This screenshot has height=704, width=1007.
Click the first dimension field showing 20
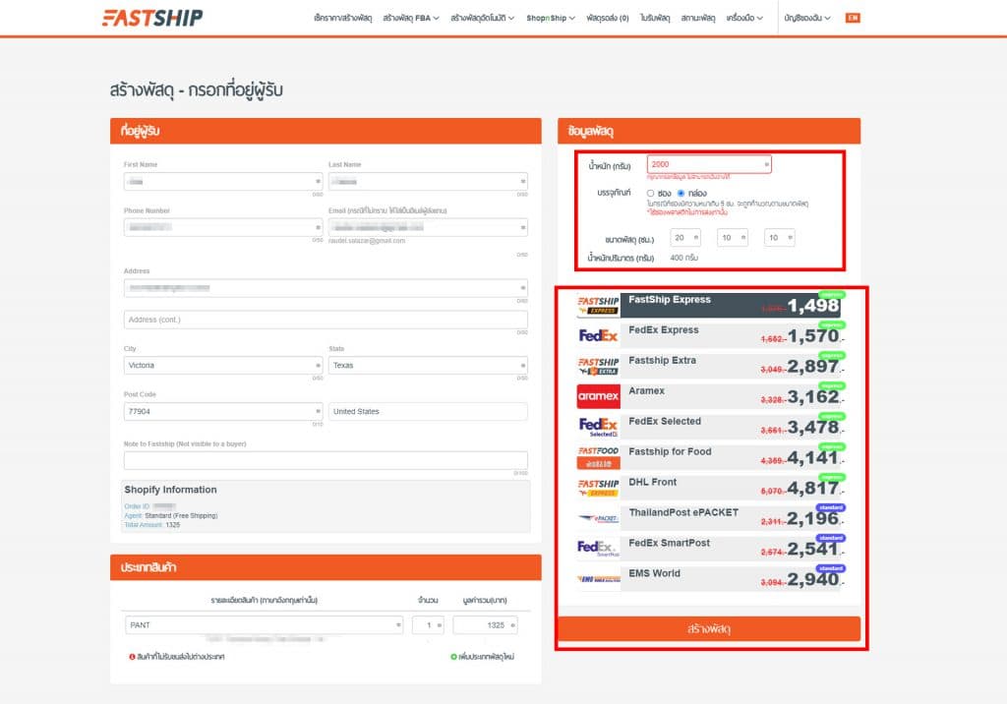click(x=684, y=238)
